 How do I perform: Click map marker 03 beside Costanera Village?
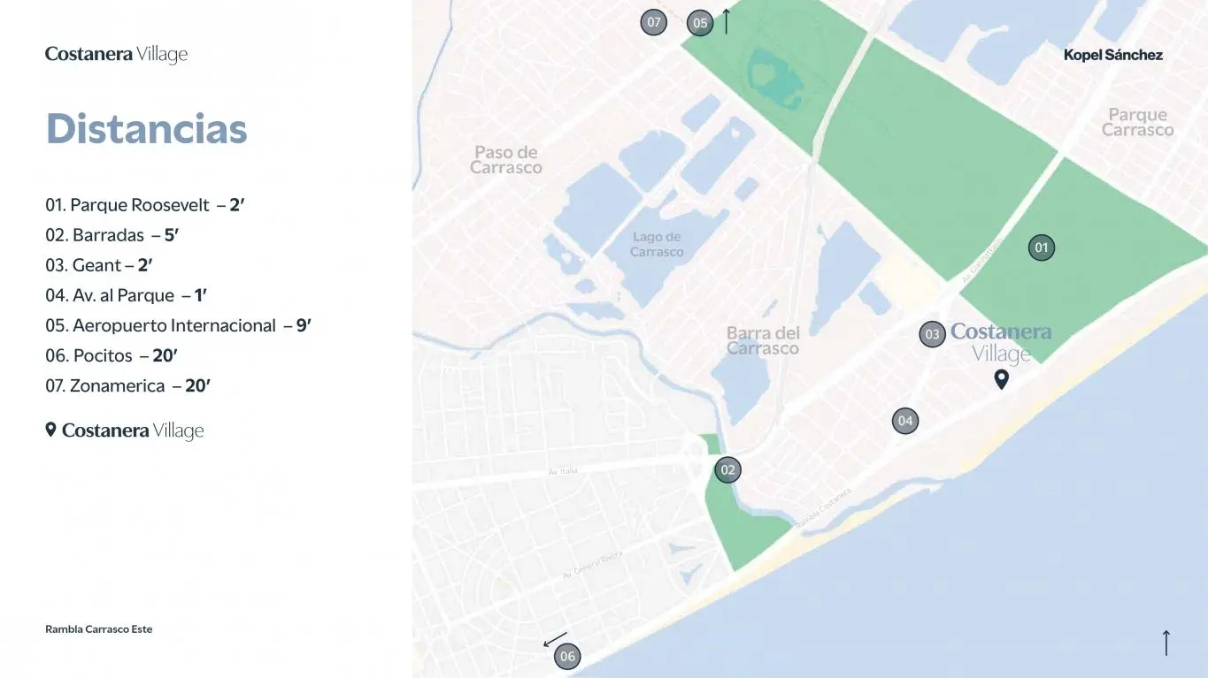pos(932,334)
